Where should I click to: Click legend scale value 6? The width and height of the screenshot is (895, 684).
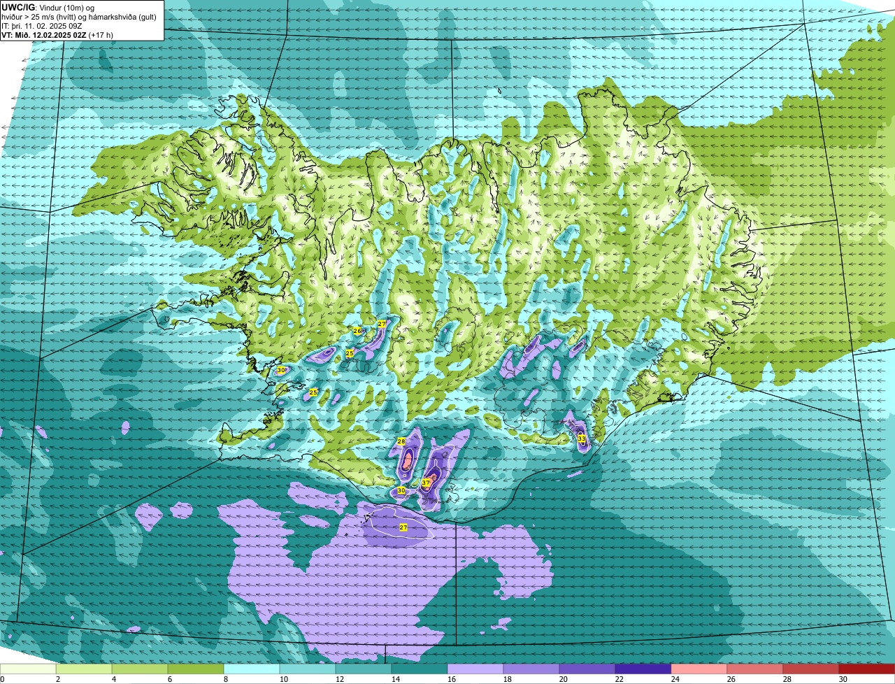[x=170, y=679]
